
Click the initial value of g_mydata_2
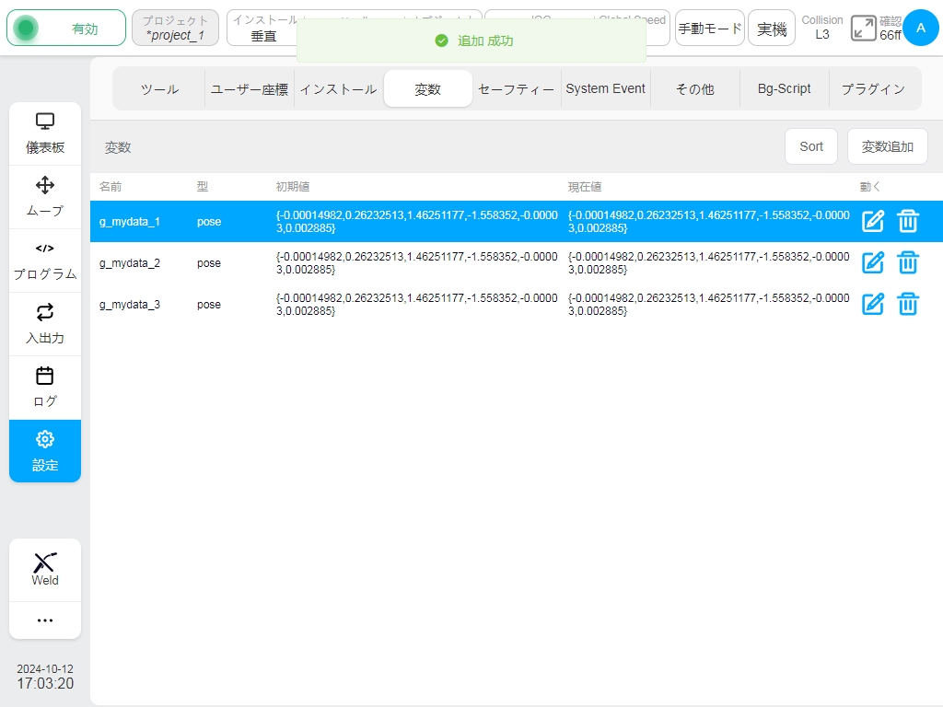[417, 263]
